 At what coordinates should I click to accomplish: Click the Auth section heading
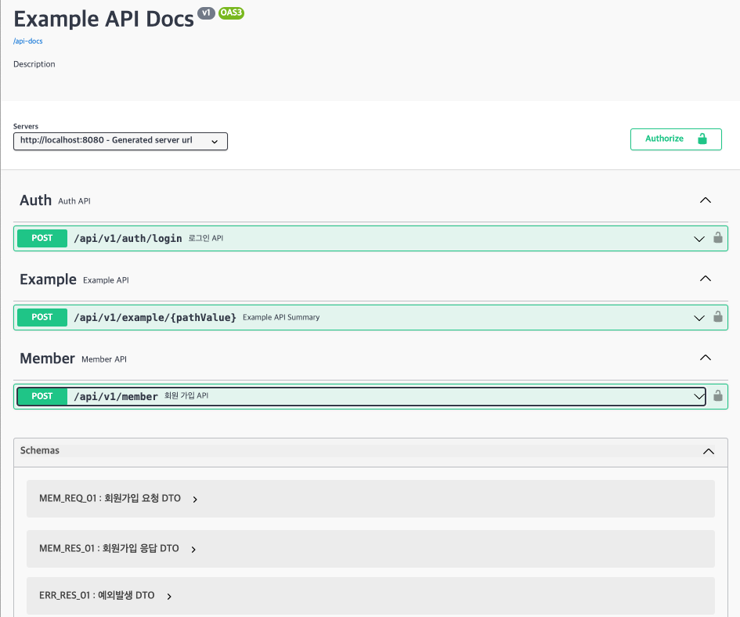click(x=35, y=200)
